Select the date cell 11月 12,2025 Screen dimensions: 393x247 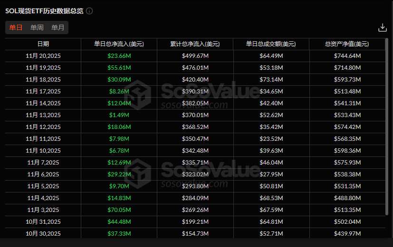43,127
